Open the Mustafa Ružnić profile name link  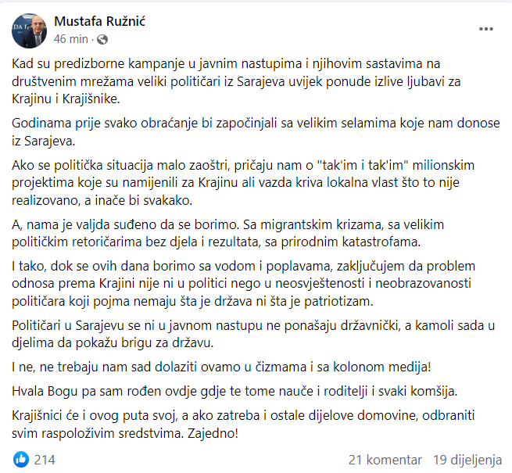pos(99,21)
